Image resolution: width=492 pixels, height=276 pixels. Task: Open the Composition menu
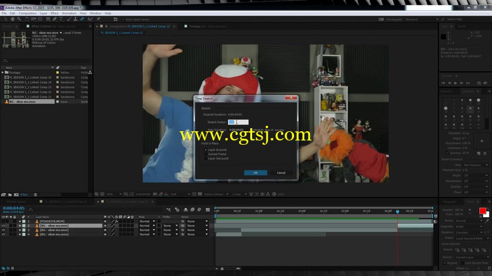click(x=27, y=13)
